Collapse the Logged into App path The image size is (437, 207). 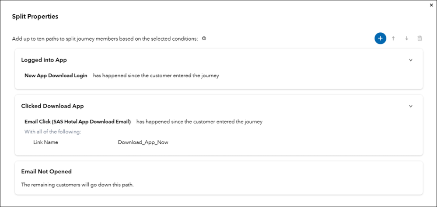[x=410, y=60]
